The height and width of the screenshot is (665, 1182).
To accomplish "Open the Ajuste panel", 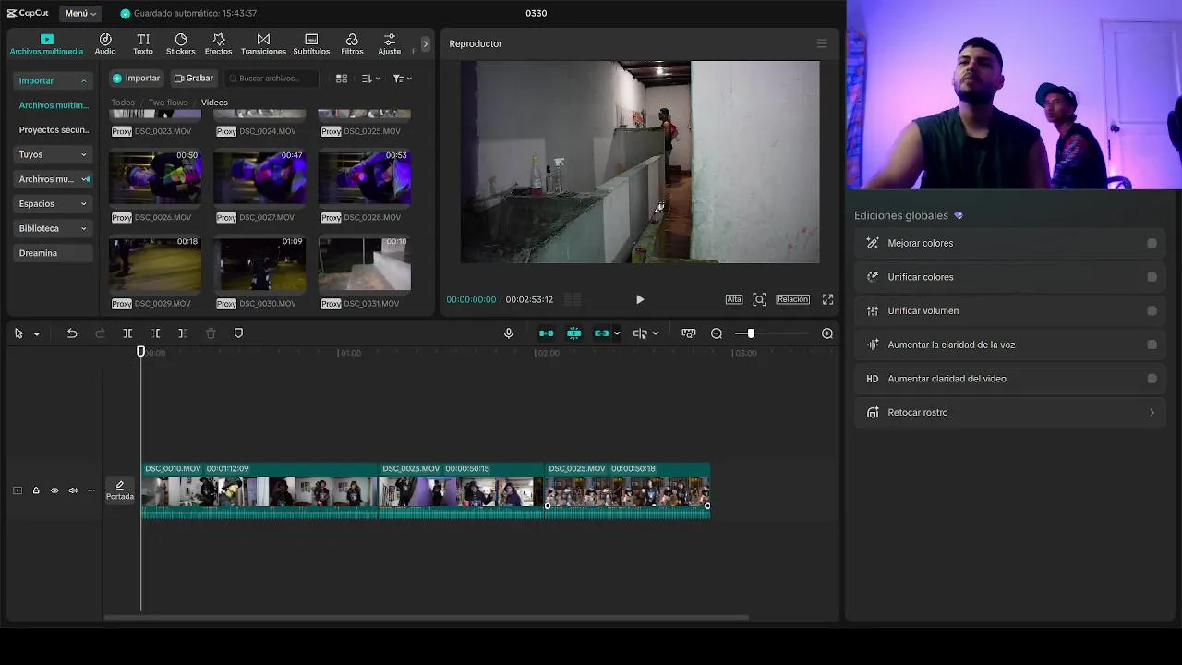I will [x=390, y=44].
